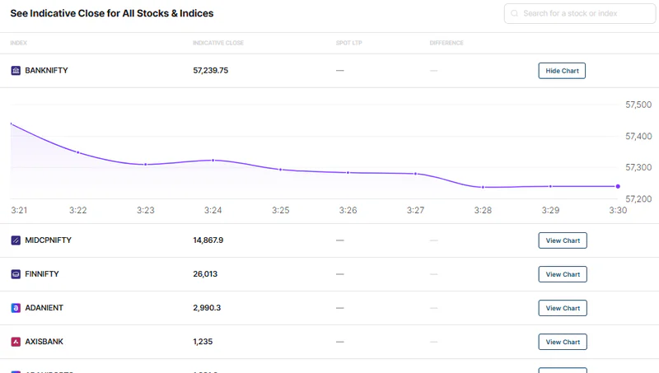
Task: Click AXISBANK value 1,235
Action: (x=203, y=342)
